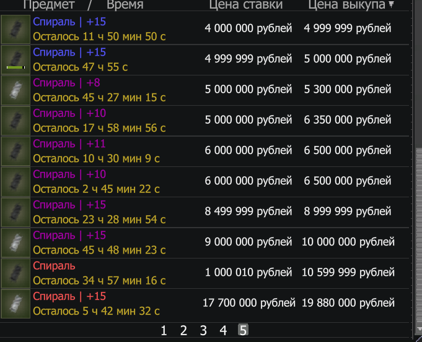Go to page 1 of listings
This screenshot has width=422, height=342.
coord(164,330)
